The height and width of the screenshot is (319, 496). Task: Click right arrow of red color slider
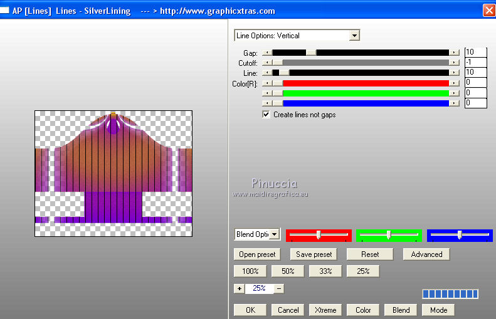click(x=454, y=83)
